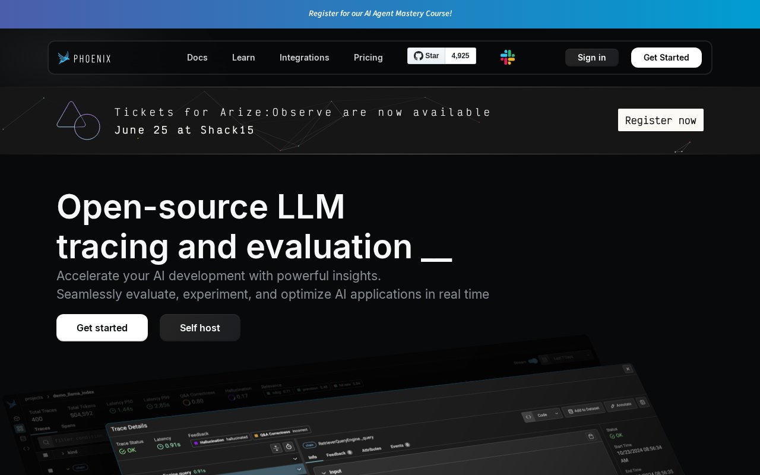Screen dimensions: 760x475
Task: Click 'Accelerate your AI development' subtitle line
Action: (x=218, y=275)
